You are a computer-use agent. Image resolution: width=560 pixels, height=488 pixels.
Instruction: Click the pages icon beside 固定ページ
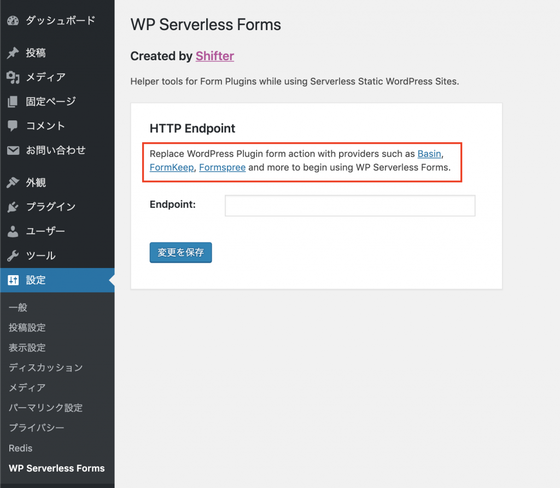[13, 101]
